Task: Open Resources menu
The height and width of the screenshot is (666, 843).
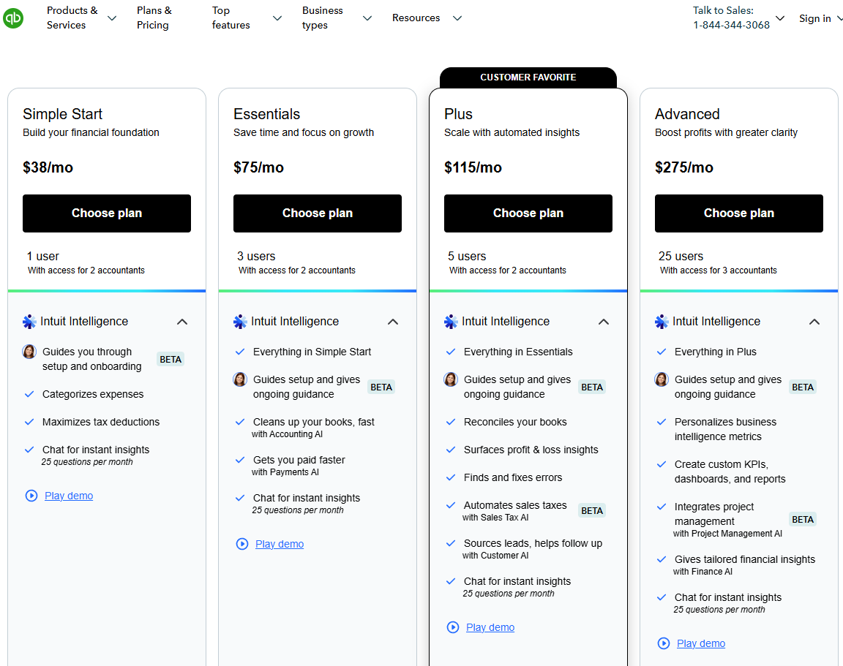Action: [416, 18]
